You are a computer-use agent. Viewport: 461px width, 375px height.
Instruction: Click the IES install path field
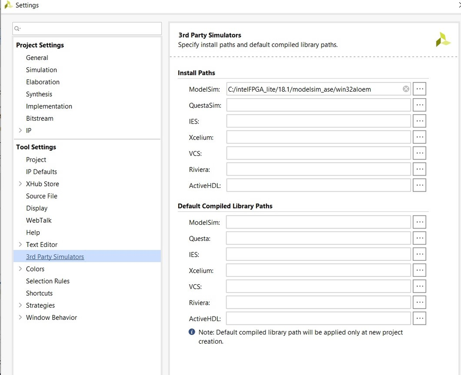[x=318, y=121]
